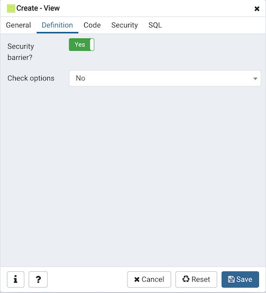Go to the Security tab
This screenshot has width=266, height=293.
[124, 25]
